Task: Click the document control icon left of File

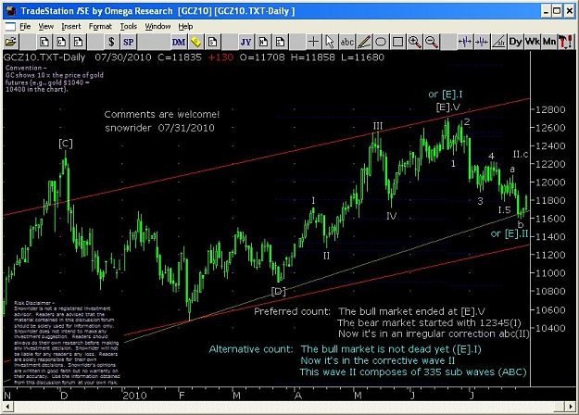Action: pos(10,27)
